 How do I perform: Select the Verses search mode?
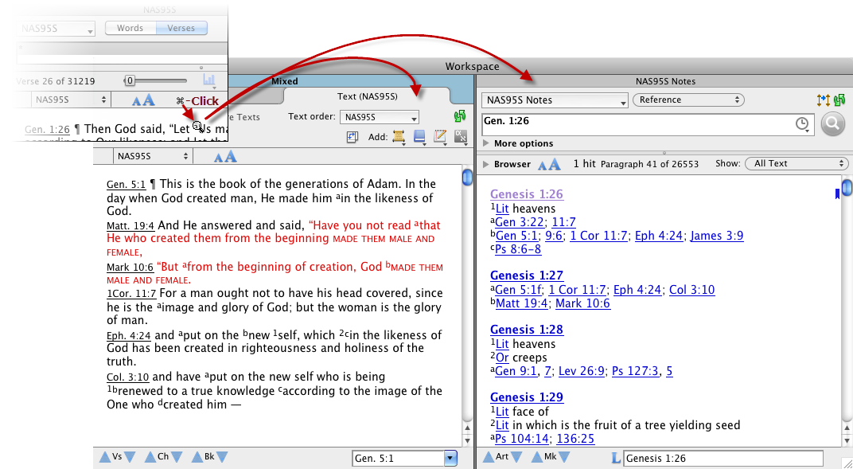click(181, 28)
